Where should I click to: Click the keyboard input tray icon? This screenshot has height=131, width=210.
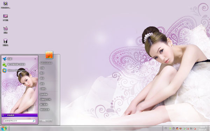coord(166,128)
